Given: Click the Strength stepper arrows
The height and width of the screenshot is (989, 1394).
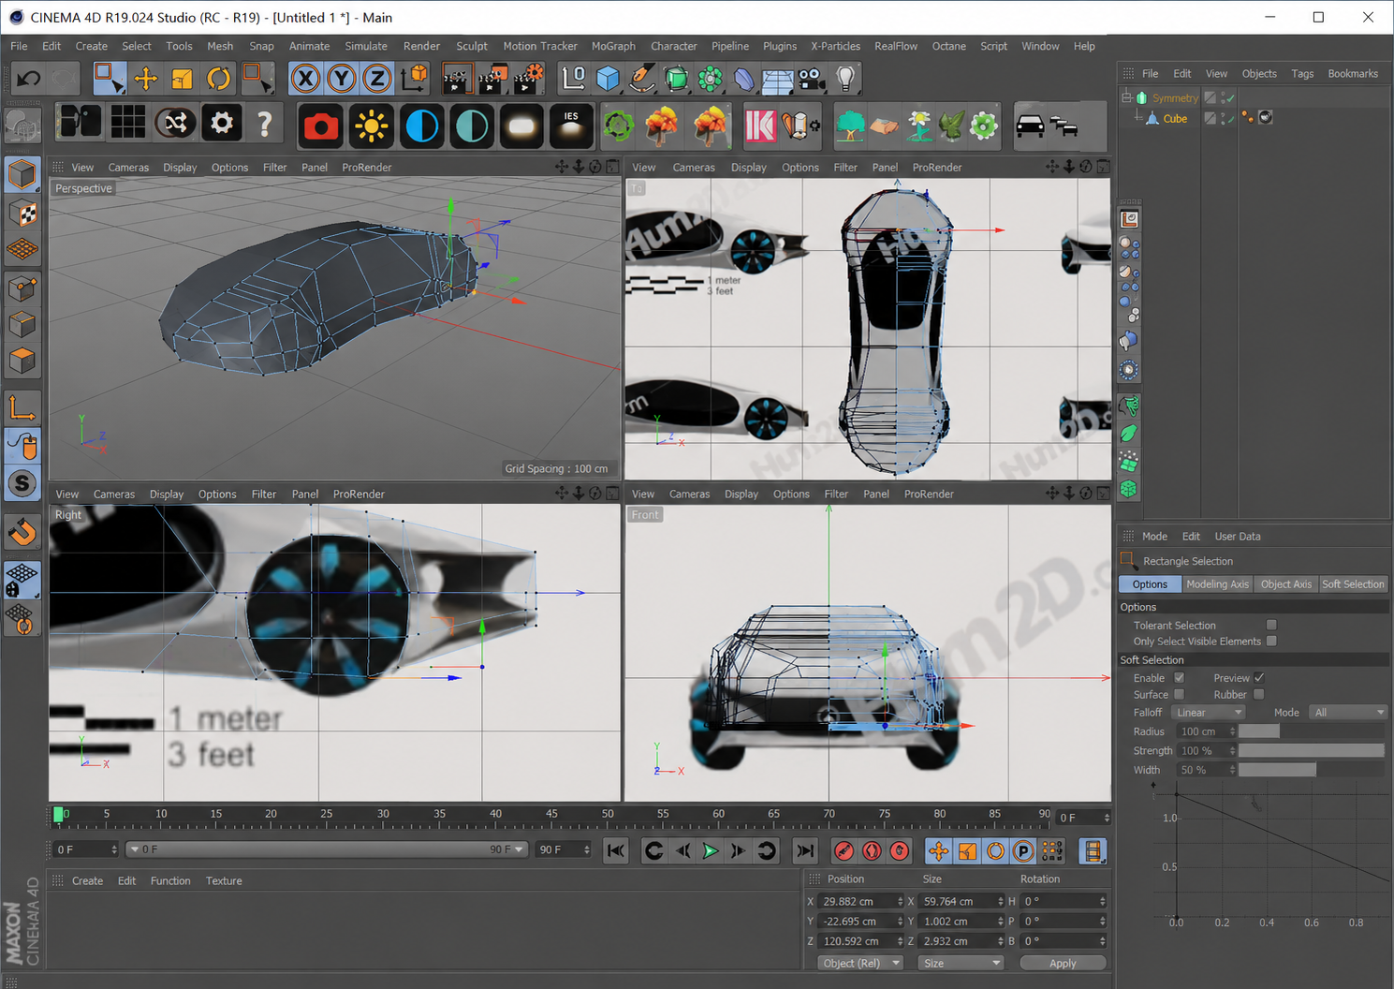Looking at the screenshot, I should pos(1232,750).
